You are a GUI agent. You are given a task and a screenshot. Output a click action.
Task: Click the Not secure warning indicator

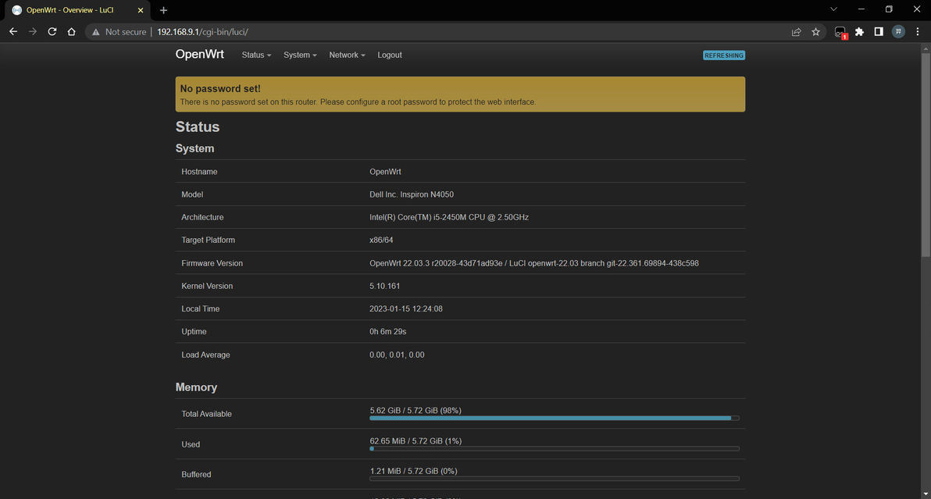point(119,32)
